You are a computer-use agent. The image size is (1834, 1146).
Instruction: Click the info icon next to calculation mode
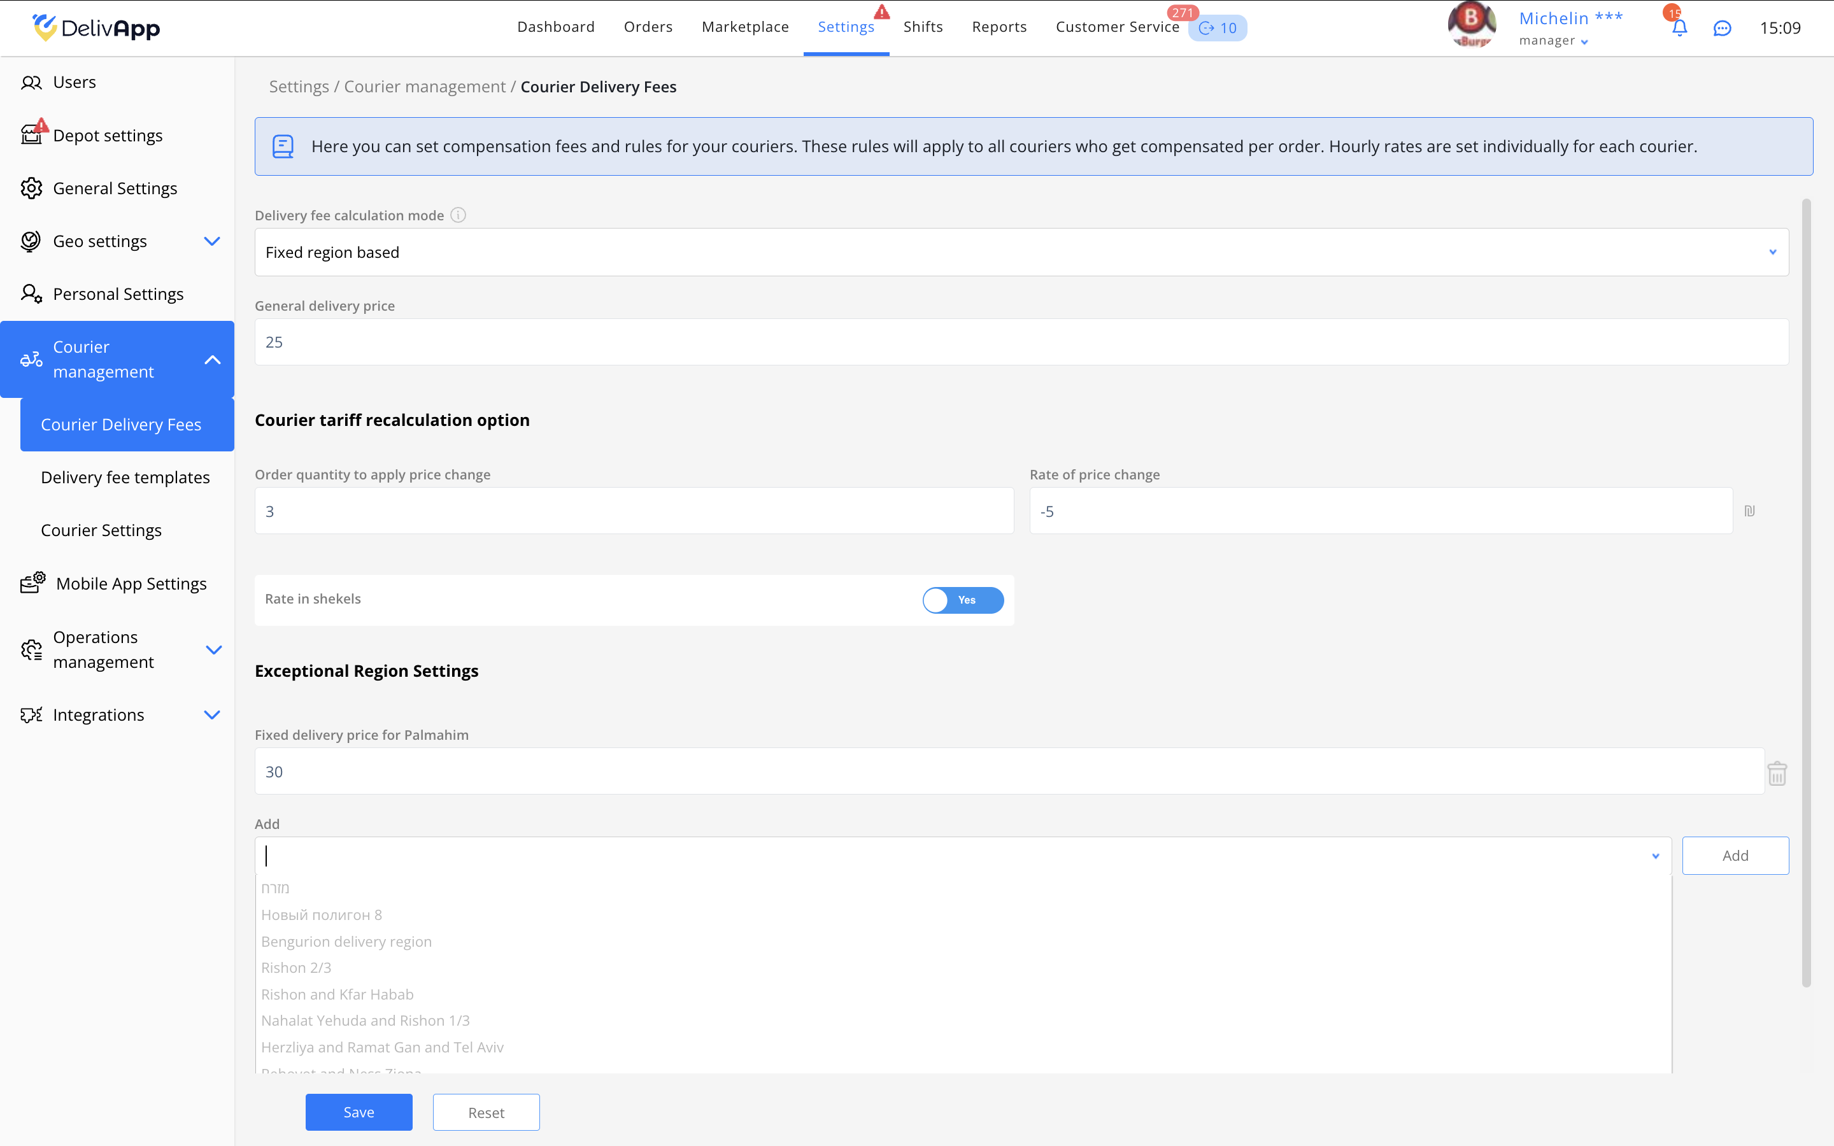click(x=458, y=215)
